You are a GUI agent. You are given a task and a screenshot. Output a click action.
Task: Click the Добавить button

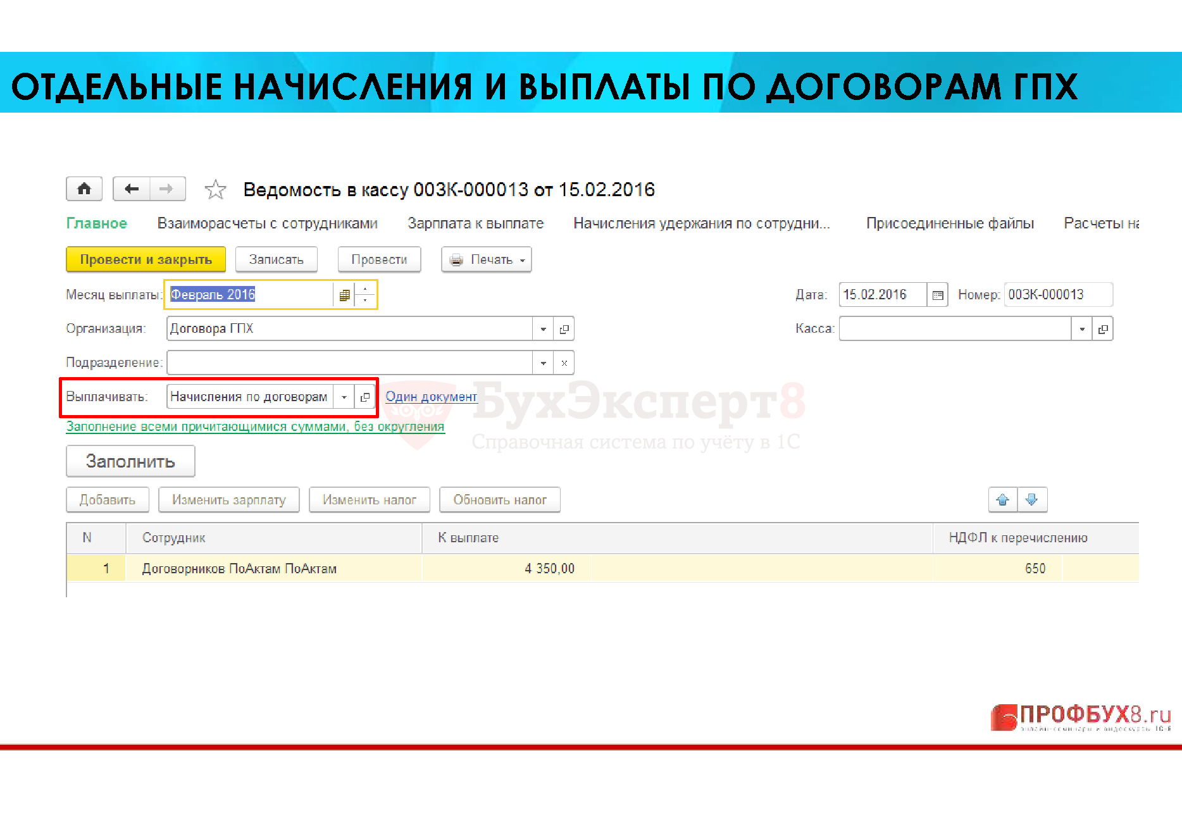pos(108,500)
